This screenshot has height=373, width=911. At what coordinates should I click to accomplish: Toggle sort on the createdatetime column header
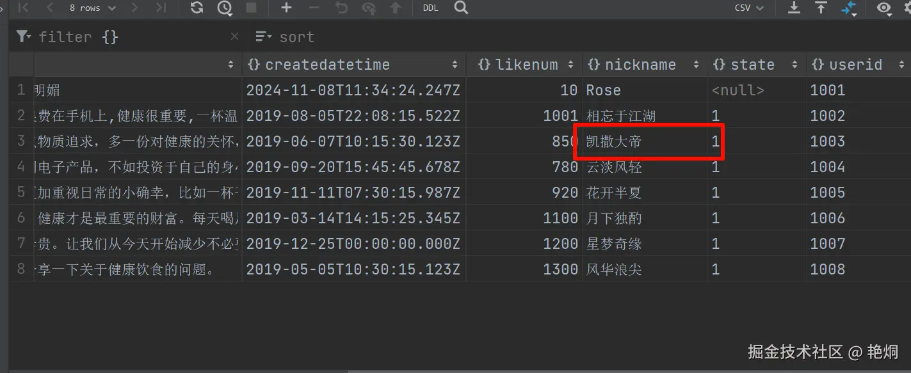click(x=455, y=64)
